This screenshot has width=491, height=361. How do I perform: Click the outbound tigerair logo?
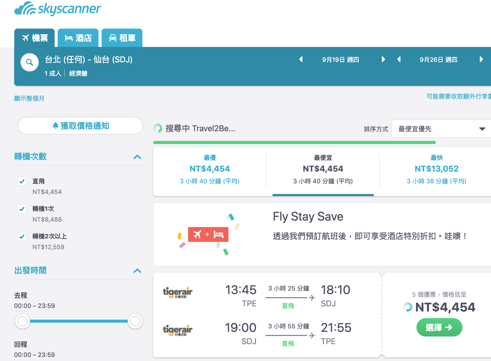click(178, 293)
